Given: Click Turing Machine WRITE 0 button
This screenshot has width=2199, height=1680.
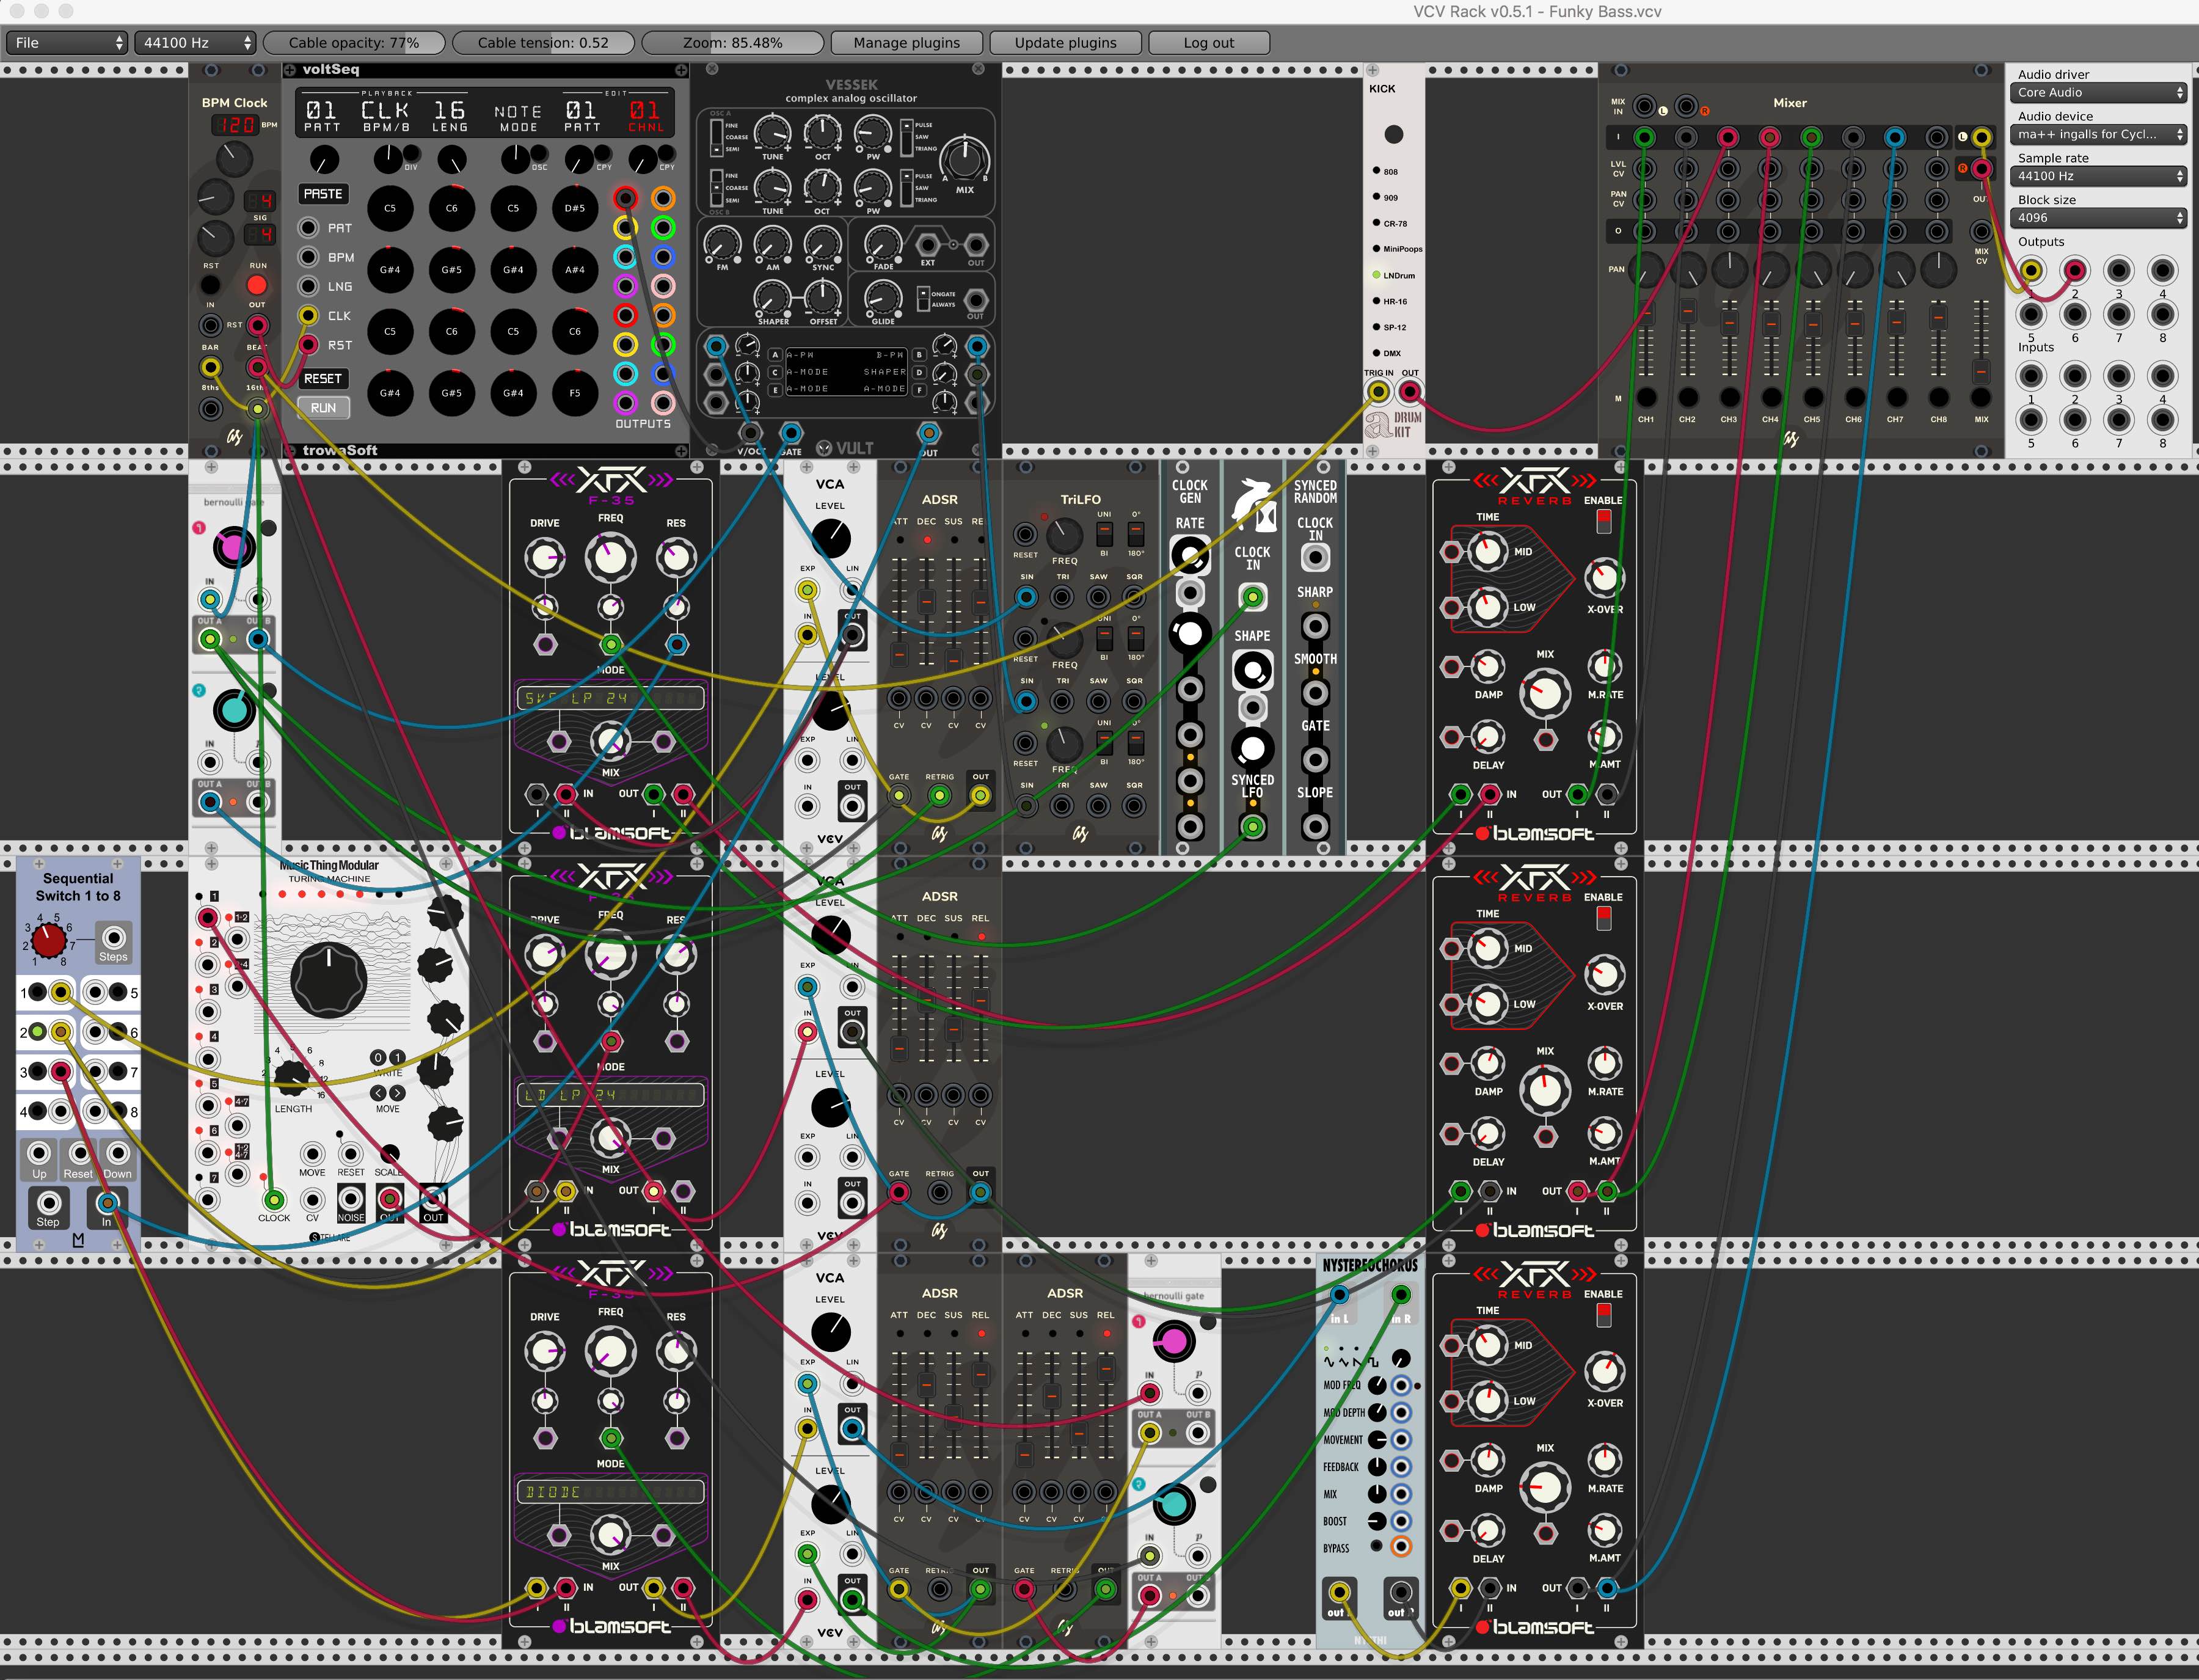Looking at the screenshot, I should tap(378, 1057).
